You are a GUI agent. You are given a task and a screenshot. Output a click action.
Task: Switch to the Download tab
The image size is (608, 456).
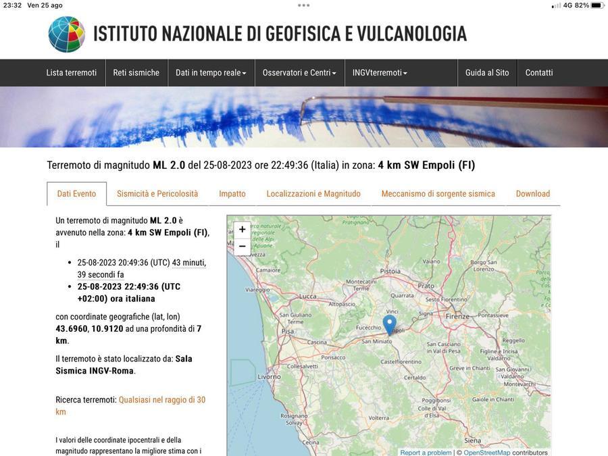[x=533, y=193]
